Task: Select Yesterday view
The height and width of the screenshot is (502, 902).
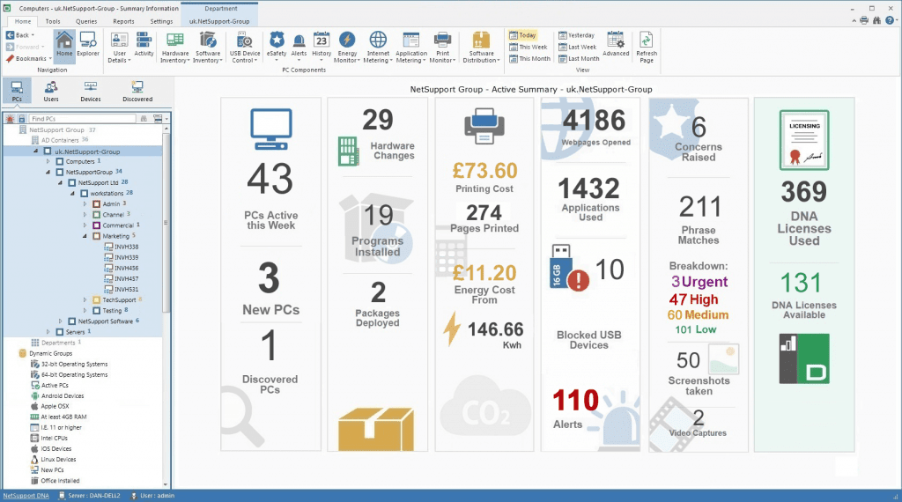Action: point(576,35)
